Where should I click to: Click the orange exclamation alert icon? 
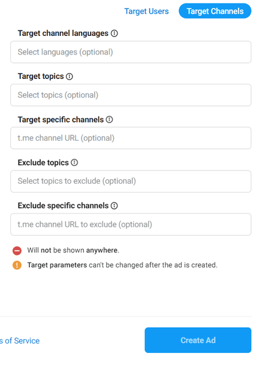(x=17, y=265)
